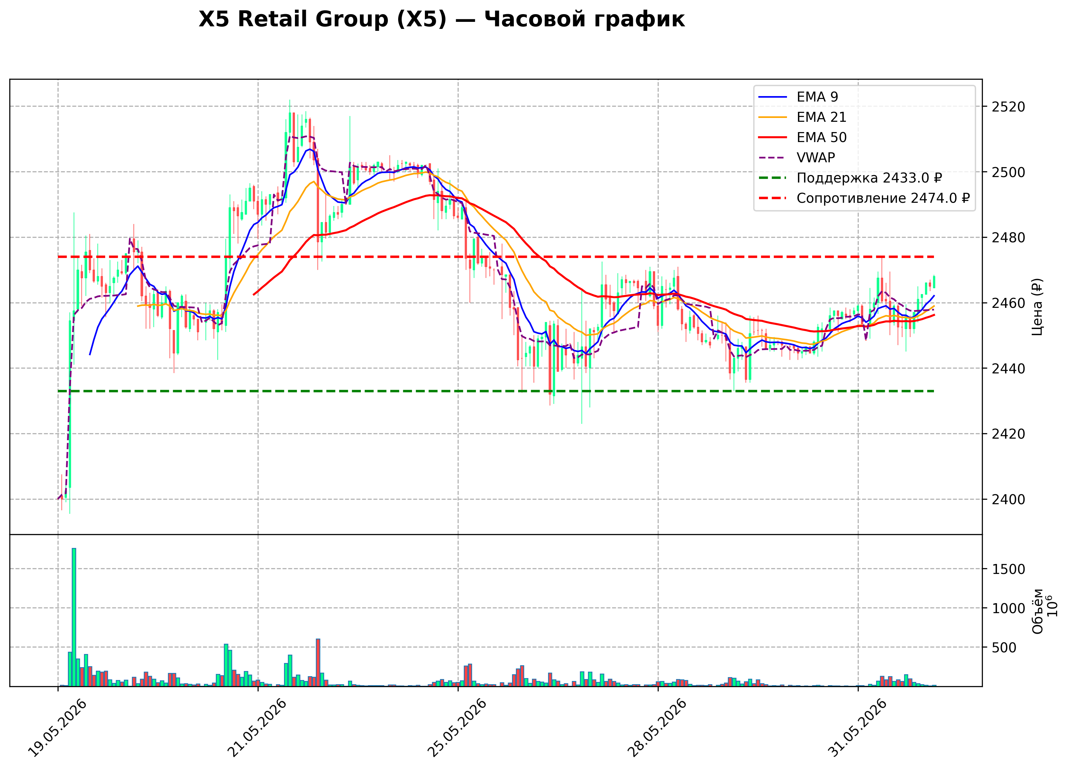1070x769 pixels.
Task: Click price axis tick label 2420
Action: click(x=1008, y=434)
